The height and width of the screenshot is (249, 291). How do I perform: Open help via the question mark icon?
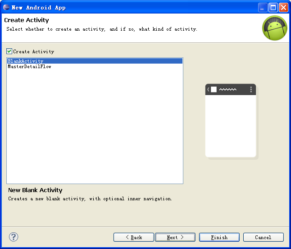click(14, 237)
